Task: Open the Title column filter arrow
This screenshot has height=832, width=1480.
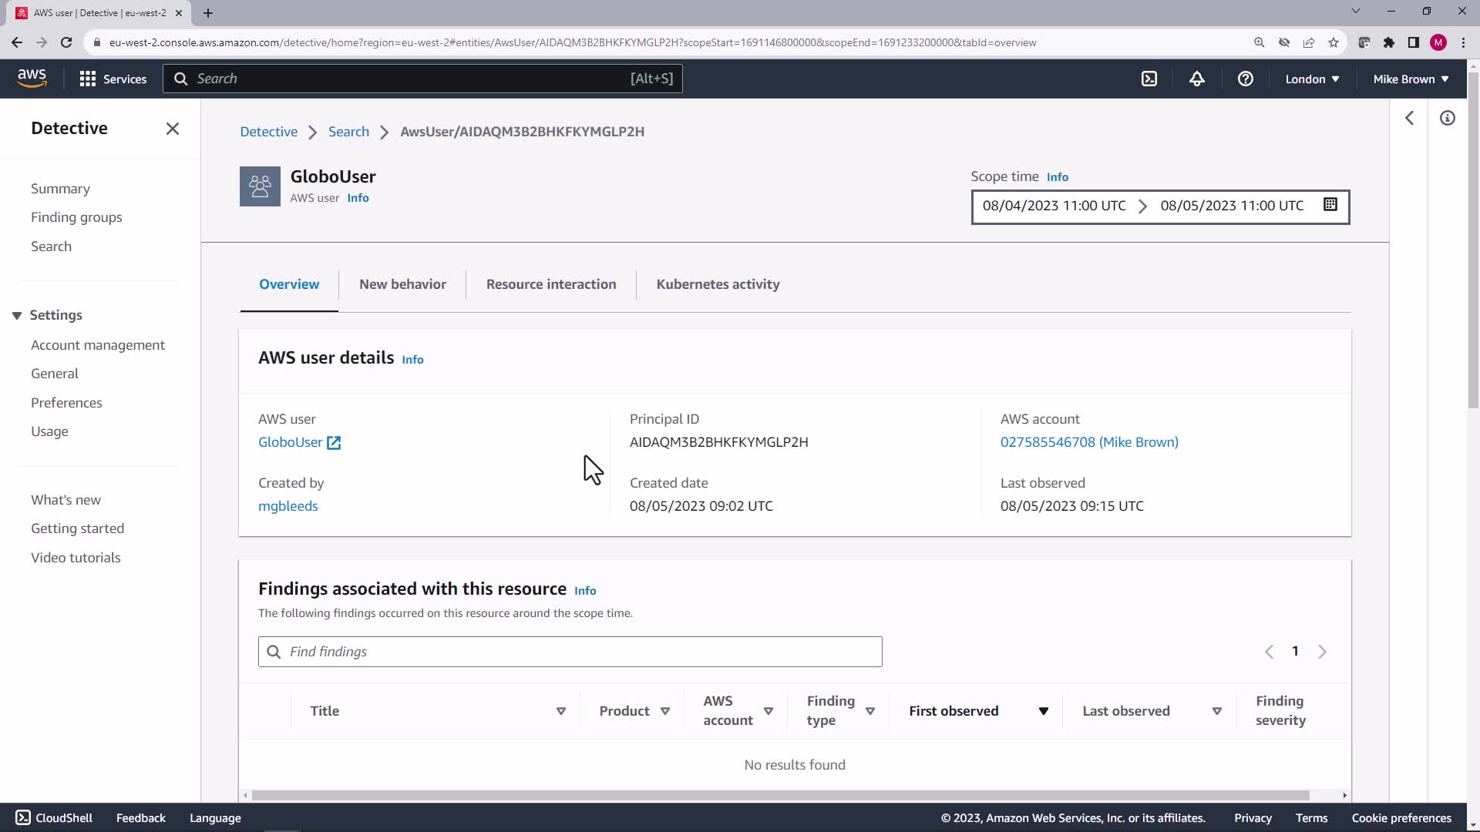Action: point(561,711)
